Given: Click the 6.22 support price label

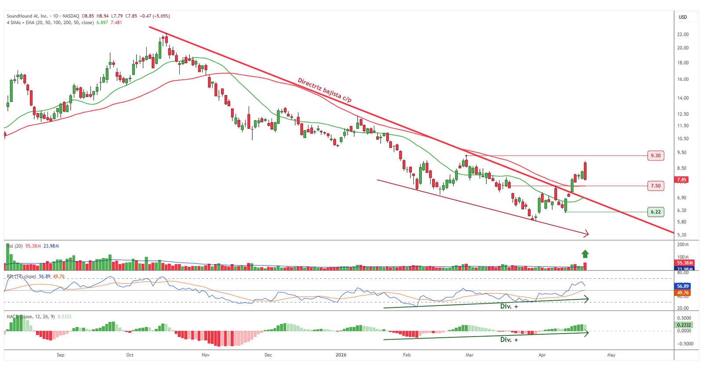Looking at the screenshot, I should point(656,212).
